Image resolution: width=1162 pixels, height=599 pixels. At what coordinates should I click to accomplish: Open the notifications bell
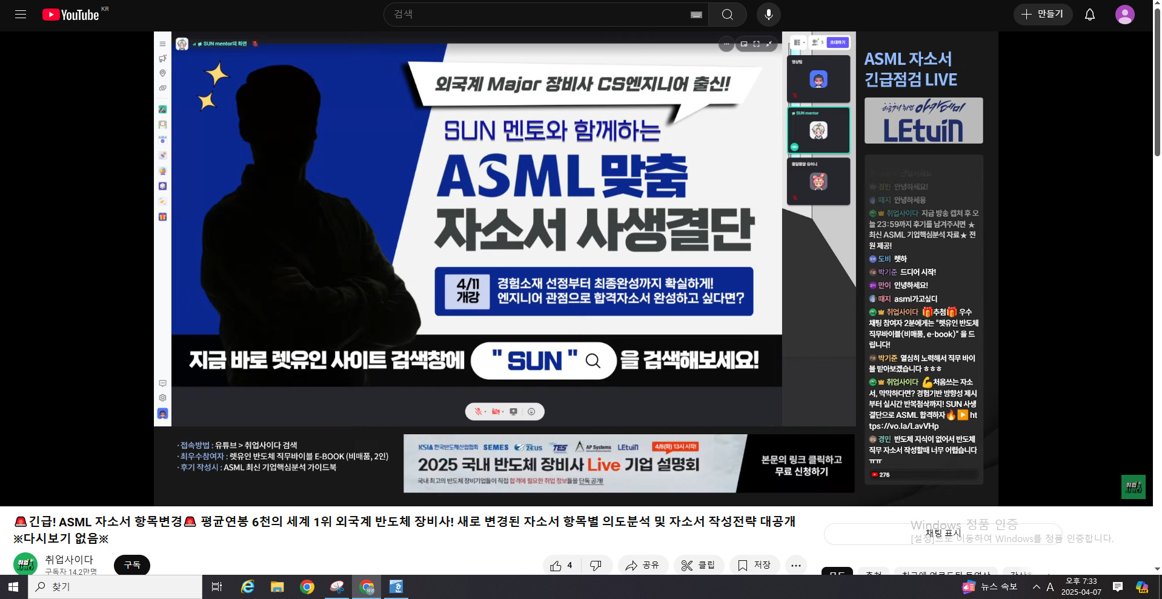coord(1089,15)
